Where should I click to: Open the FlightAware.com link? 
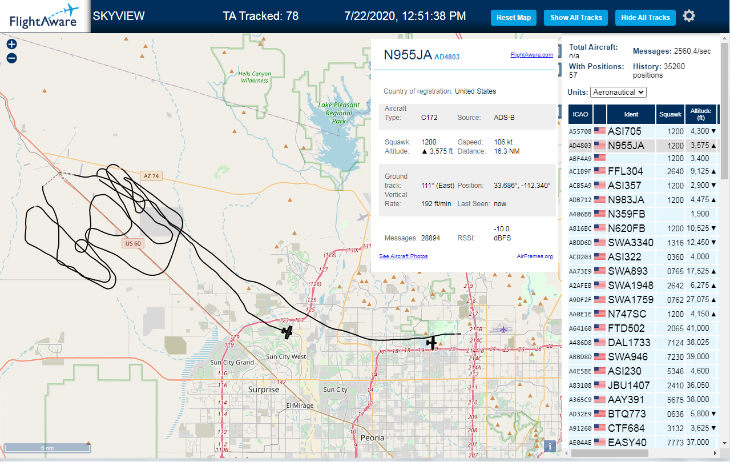click(x=531, y=55)
